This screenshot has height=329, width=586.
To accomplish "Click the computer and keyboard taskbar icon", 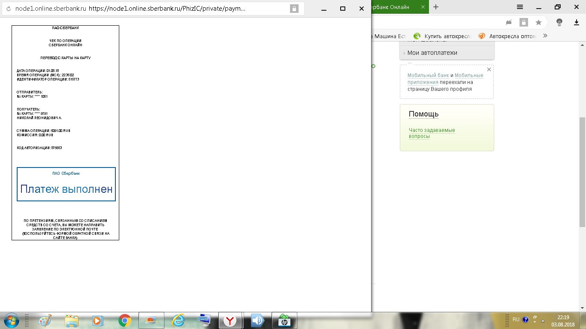I will (x=204, y=320).
